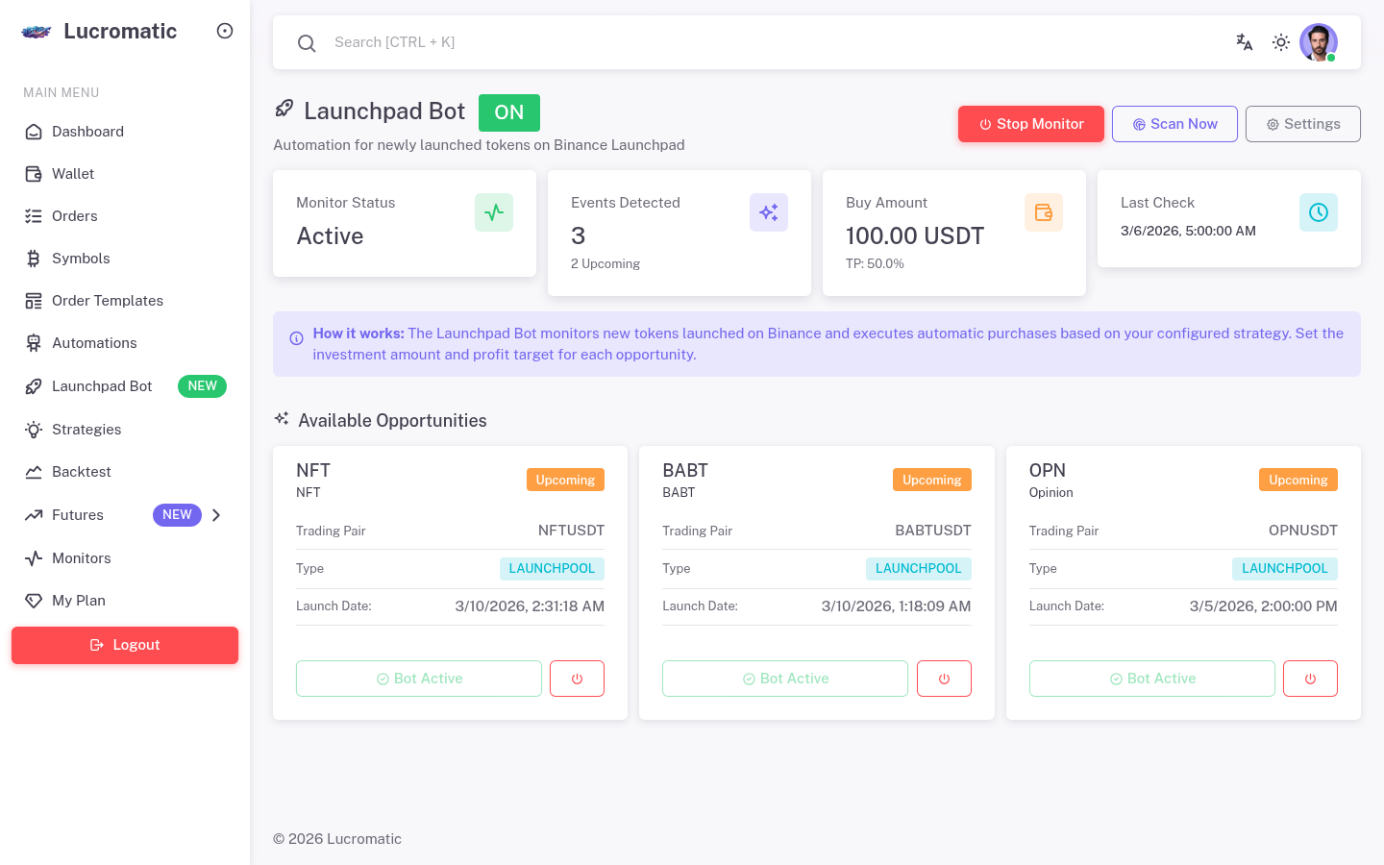Open the user profile avatar
1384x865 pixels.
pyautogui.click(x=1318, y=42)
